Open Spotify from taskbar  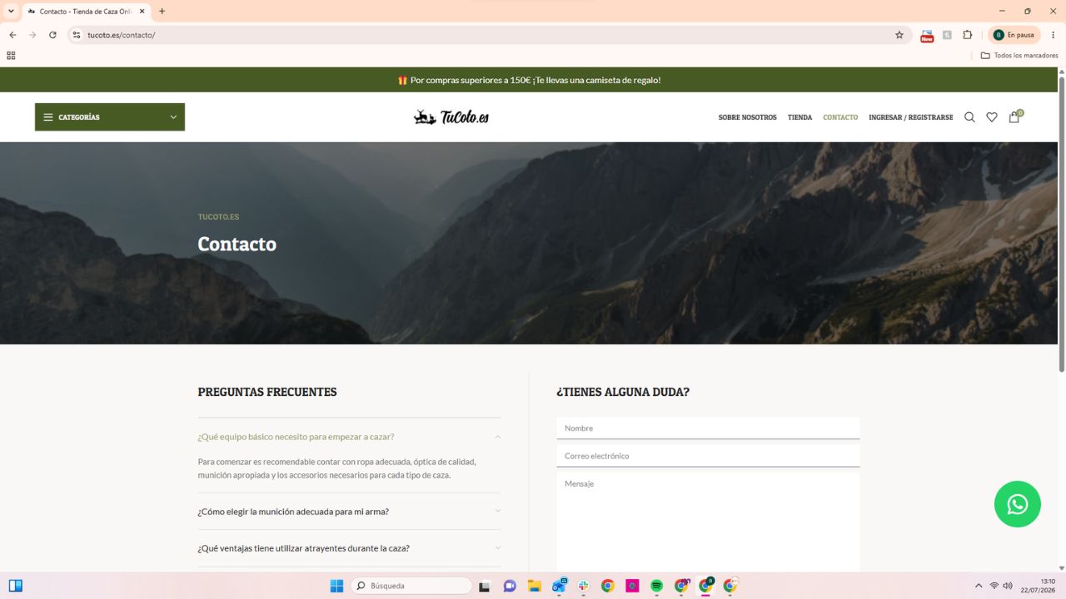(656, 586)
